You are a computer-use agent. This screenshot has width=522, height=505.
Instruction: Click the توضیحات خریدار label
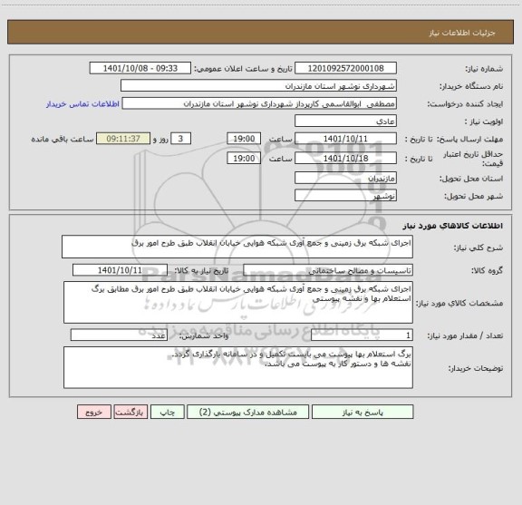pyautogui.click(x=476, y=368)
